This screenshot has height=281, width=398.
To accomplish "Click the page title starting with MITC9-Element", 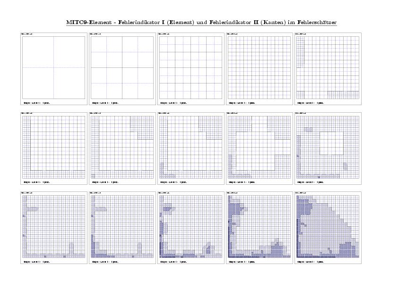I will tap(201, 22).
